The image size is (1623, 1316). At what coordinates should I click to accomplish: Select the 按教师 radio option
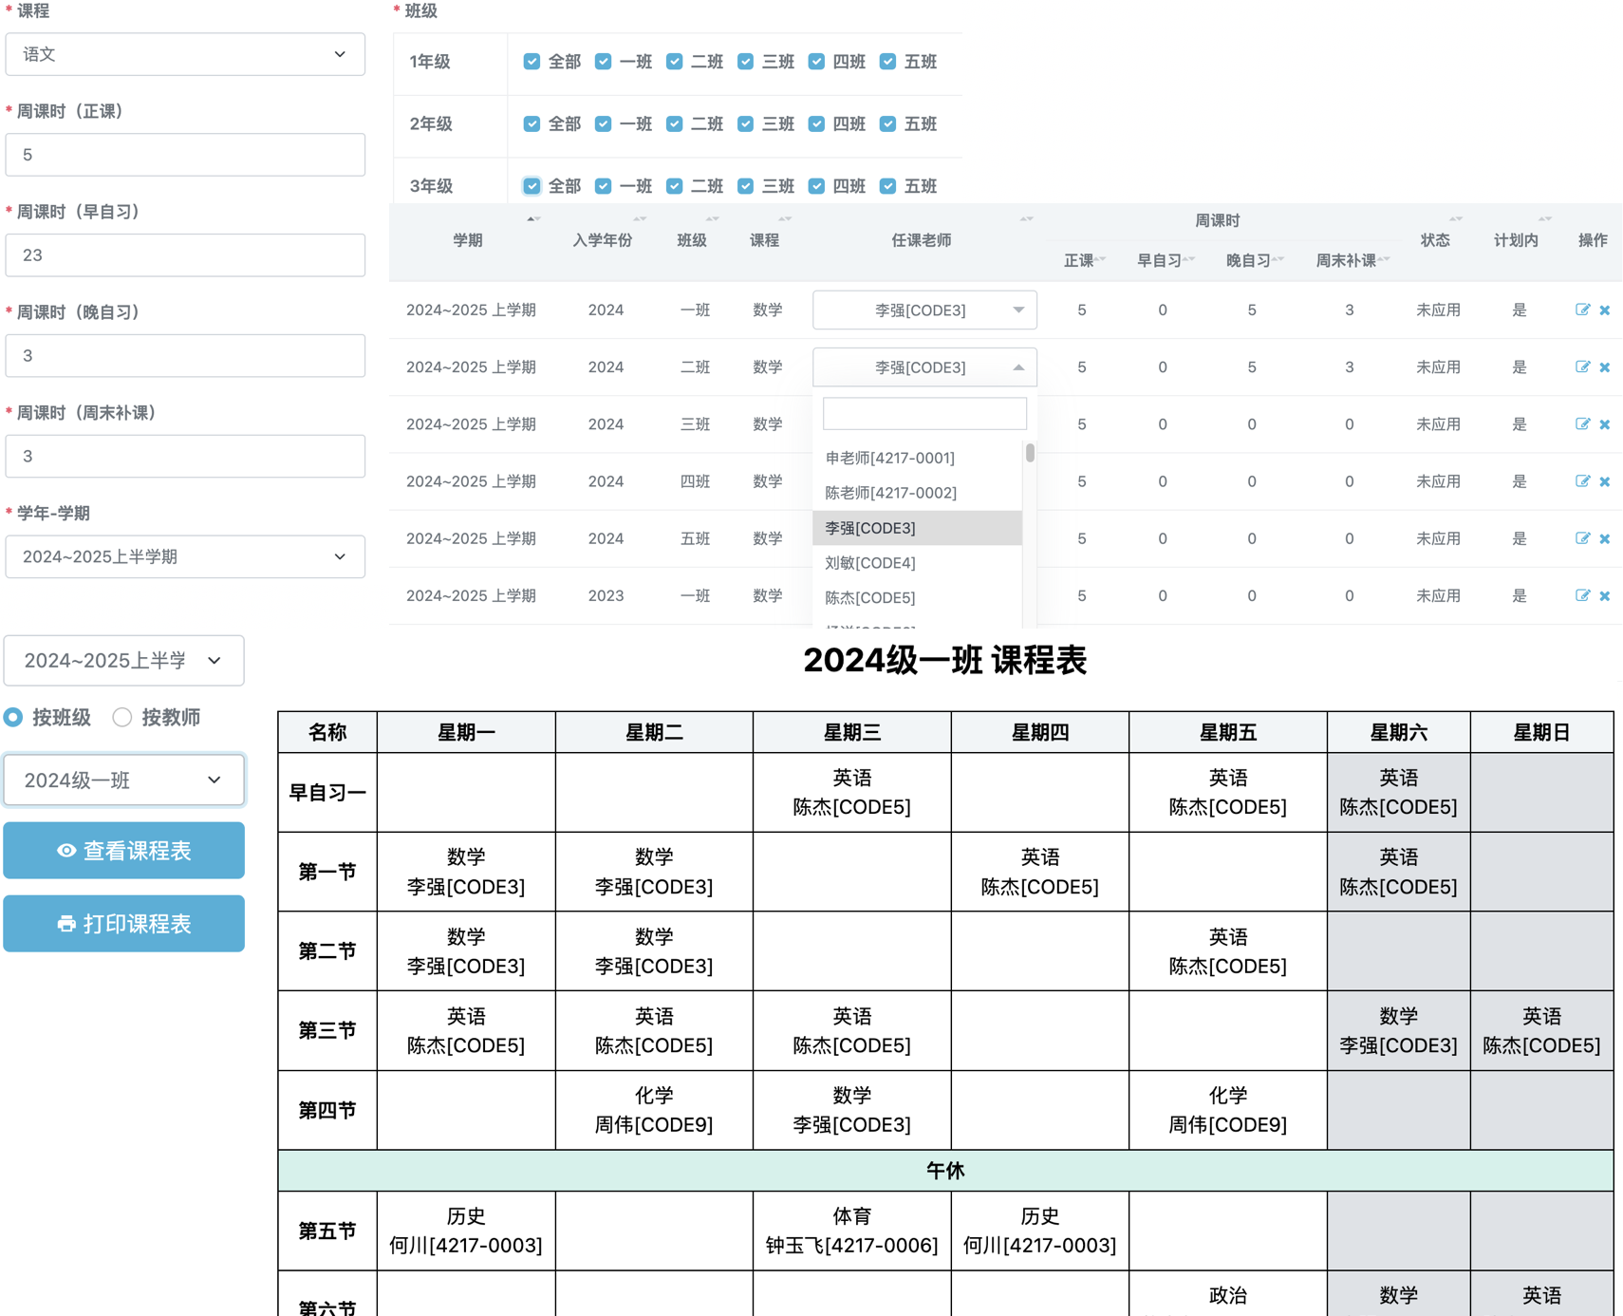[x=122, y=718]
